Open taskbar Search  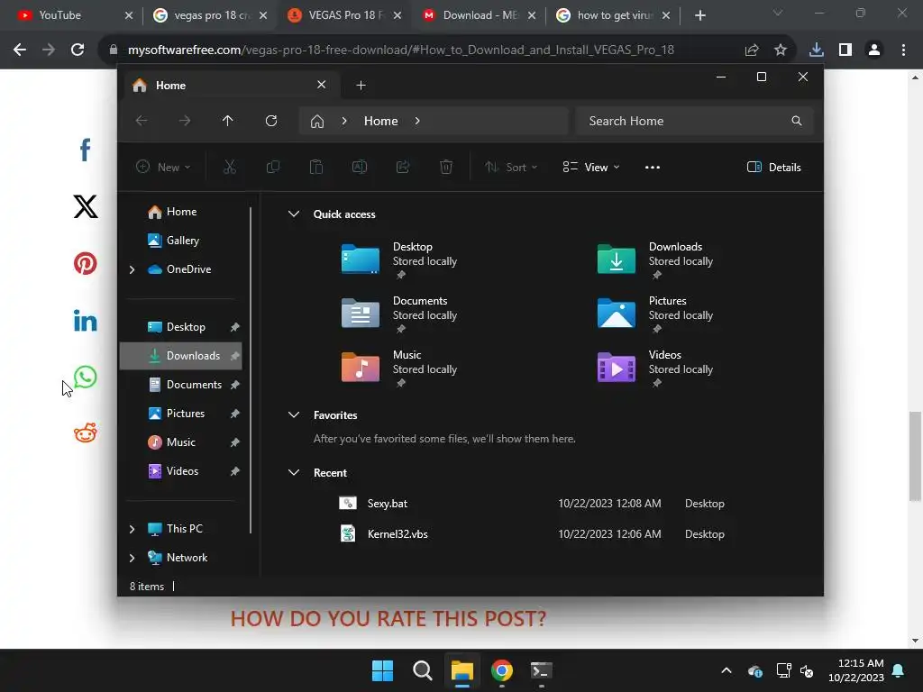[x=423, y=670]
